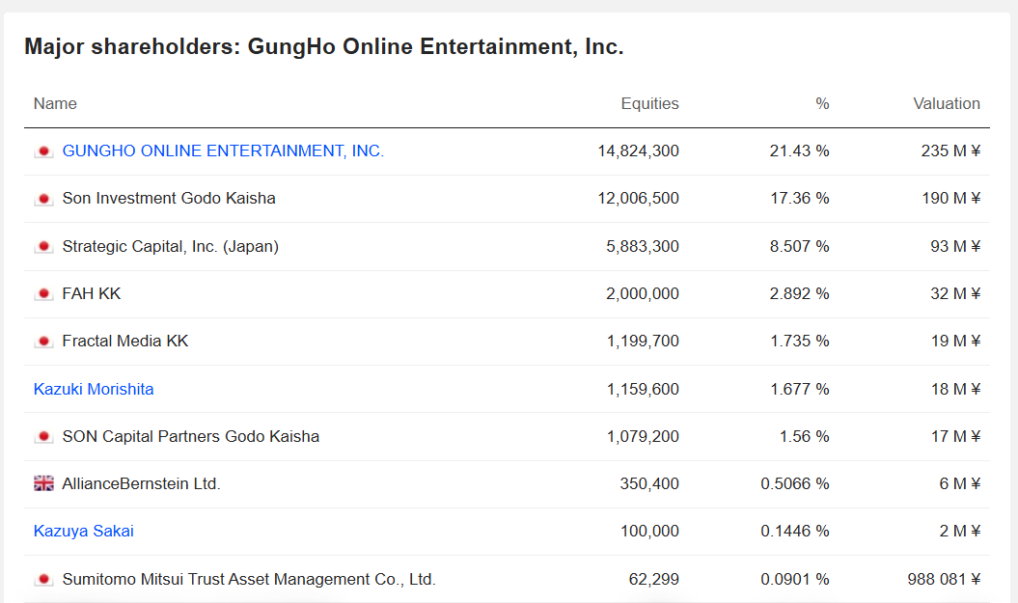Click the Equities column header
Viewport: 1018px width, 603px height.
pyautogui.click(x=649, y=104)
